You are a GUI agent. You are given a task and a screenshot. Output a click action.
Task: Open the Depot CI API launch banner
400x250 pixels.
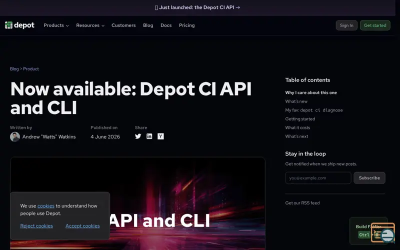coord(197,7)
